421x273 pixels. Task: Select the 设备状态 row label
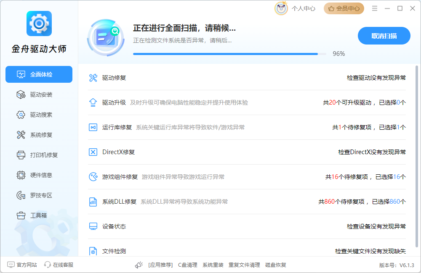(114, 226)
